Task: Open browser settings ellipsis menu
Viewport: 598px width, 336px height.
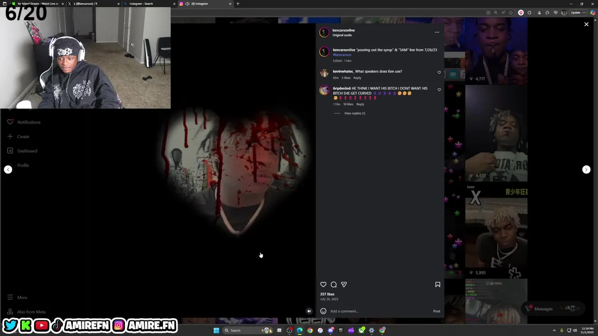Action: (x=584, y=13)
